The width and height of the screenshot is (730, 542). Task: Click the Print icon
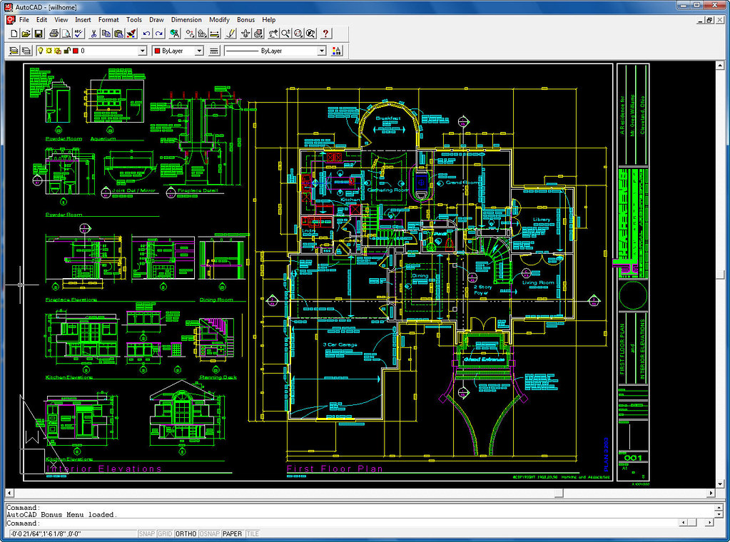pos(54,34)
